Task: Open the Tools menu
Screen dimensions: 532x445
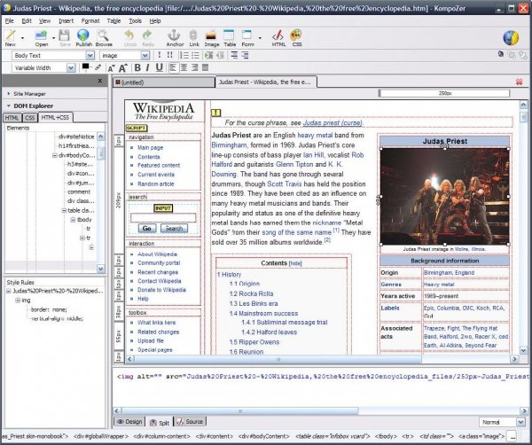Action: [135, 21]
